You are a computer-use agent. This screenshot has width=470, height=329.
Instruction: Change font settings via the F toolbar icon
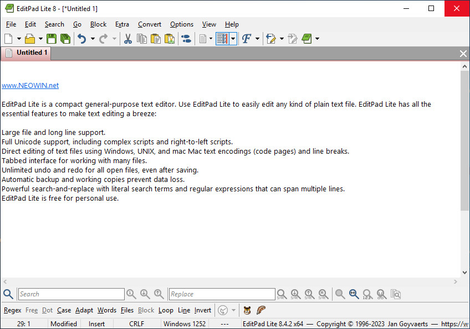click(246, 39)
